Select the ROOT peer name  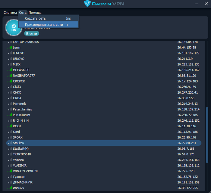(17, 126)
